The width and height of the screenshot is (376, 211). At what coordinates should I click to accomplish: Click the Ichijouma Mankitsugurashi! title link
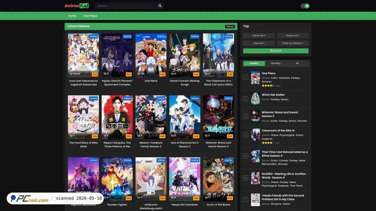[151, 207]
